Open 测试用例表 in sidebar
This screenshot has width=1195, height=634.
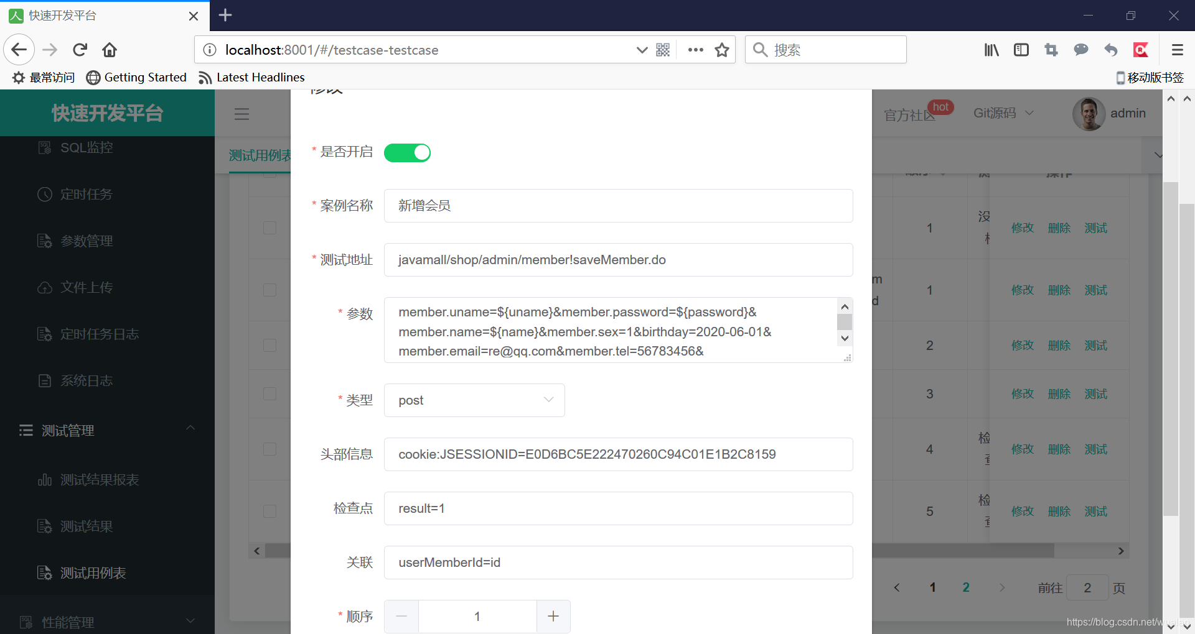click(93, 573)
